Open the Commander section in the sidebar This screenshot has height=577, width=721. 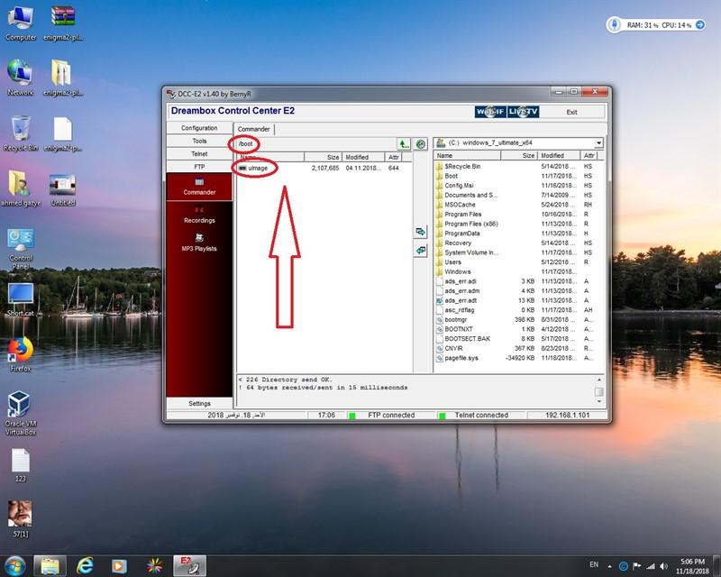[x=199, y=187]
